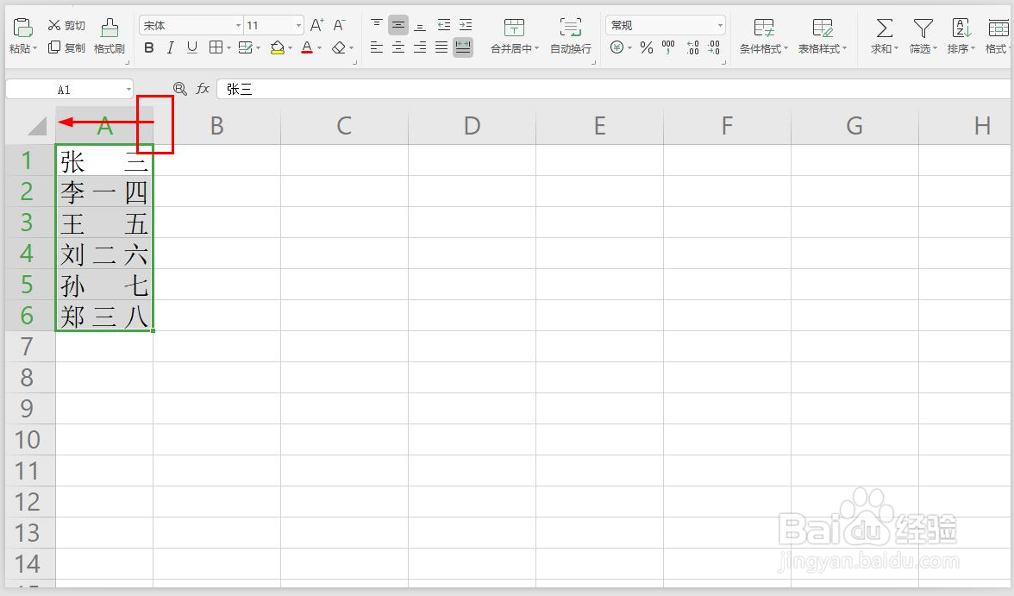The width and height of the screenshot is (1014, 596).
Task: Click cell containing 王五
Action: click(104, 223)
